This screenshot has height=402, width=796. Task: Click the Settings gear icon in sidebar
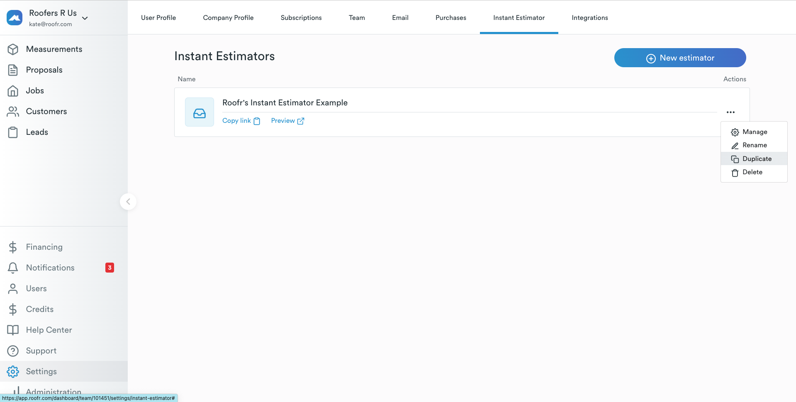tap(13, 372)
